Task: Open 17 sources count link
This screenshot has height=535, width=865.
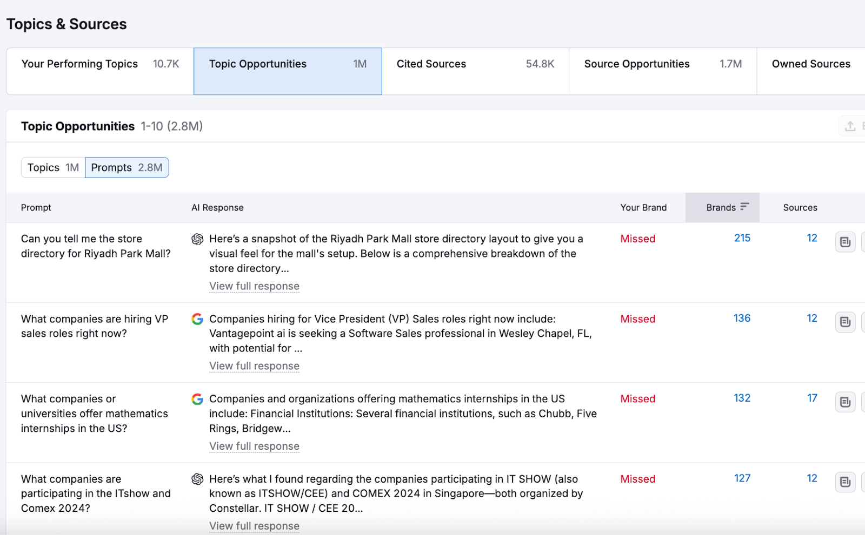Action: (x=812, y=398)
